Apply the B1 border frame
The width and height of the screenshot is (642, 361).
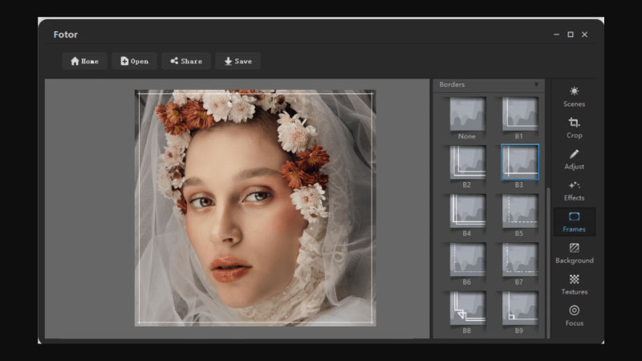pyautogui.click(x=519, y=114)
